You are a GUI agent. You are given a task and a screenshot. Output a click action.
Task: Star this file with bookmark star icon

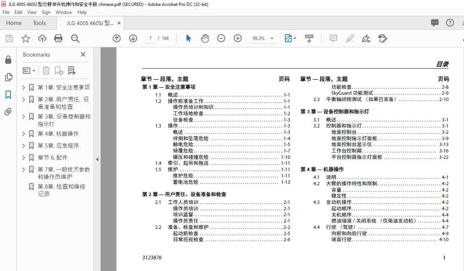pyautogui.click(x=26, y=38)
